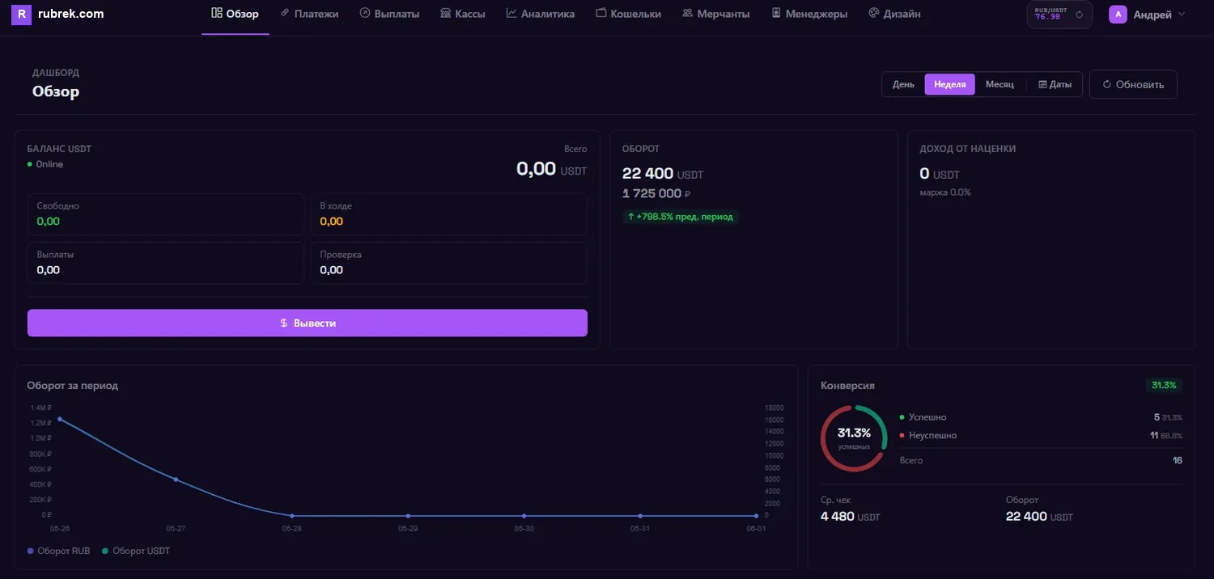Viewport: 1214px width, 579px height.
Task: Toggle Оборот RUB legend series
Action: point(58,551)
